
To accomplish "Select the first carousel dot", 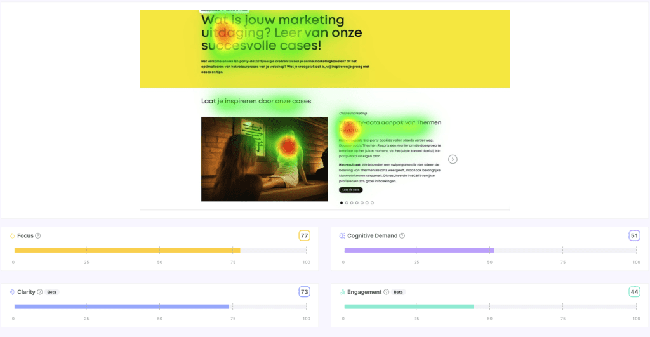I will (x=342, y=202).
